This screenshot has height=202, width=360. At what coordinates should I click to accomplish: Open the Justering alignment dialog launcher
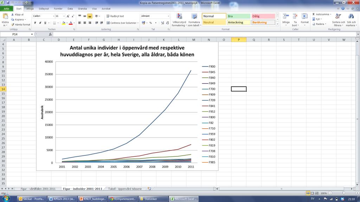click(x=138, y=29)
